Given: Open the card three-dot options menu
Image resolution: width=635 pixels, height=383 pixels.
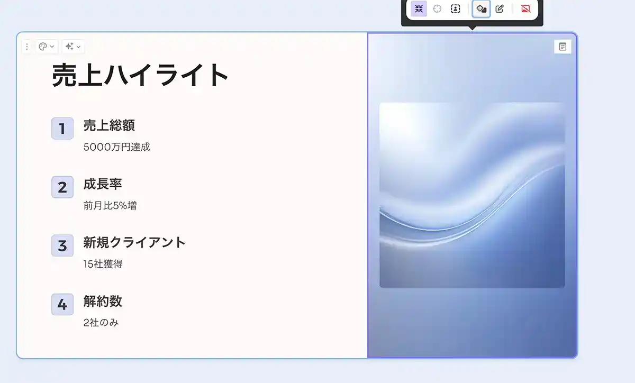Looking at the screenshot, I should click(x=27, y=47).
